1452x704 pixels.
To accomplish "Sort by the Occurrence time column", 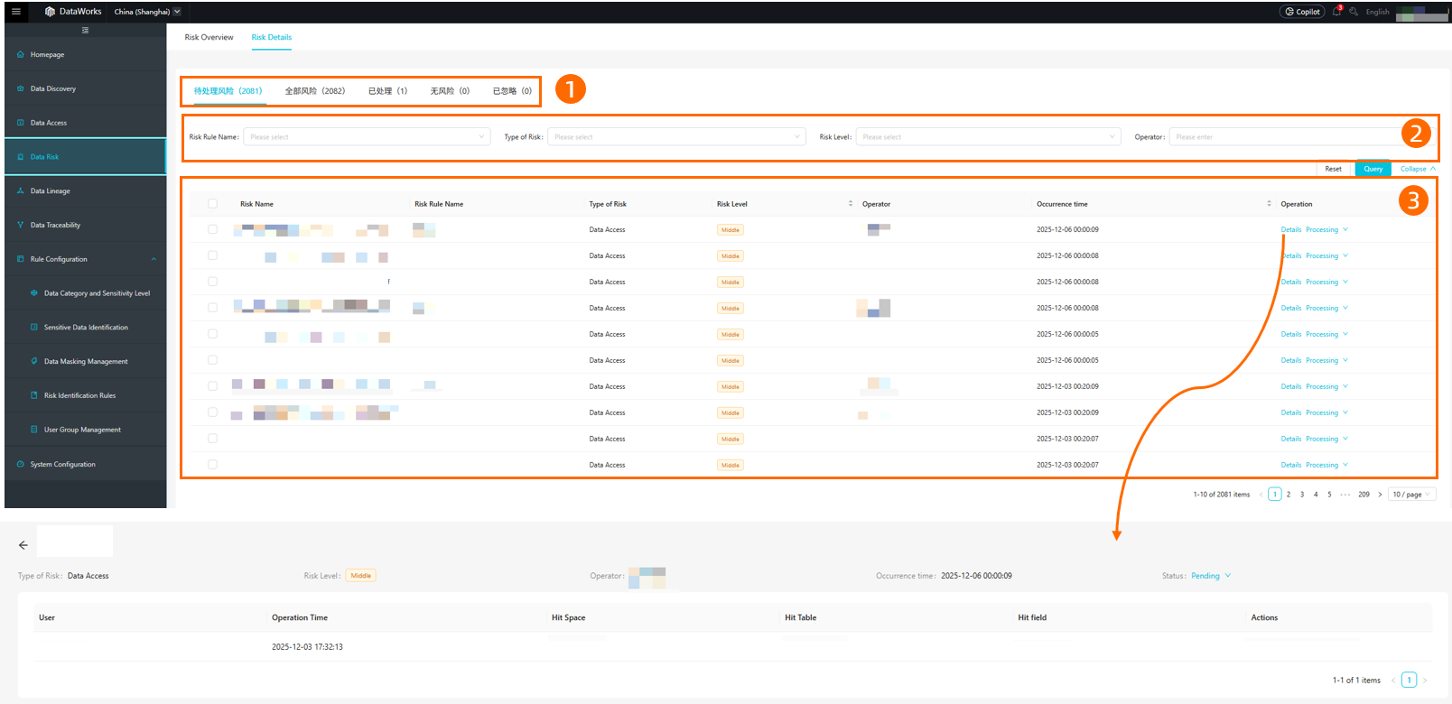I will [1269, 204].
